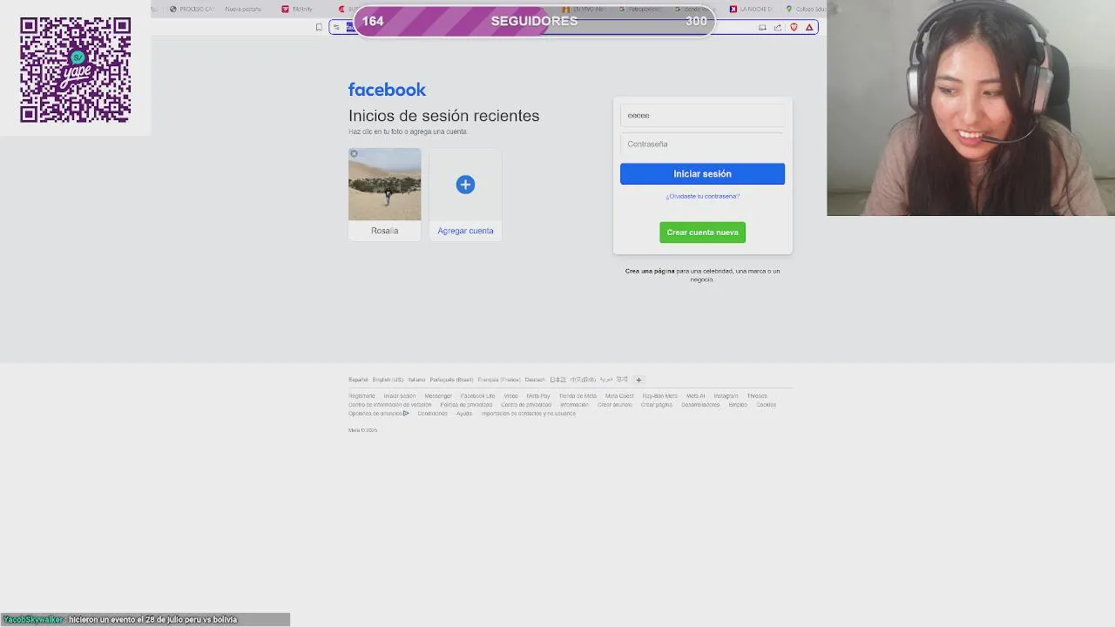
Task: Open the Ray-Ban Meta footer link
Action: point(659,396)
